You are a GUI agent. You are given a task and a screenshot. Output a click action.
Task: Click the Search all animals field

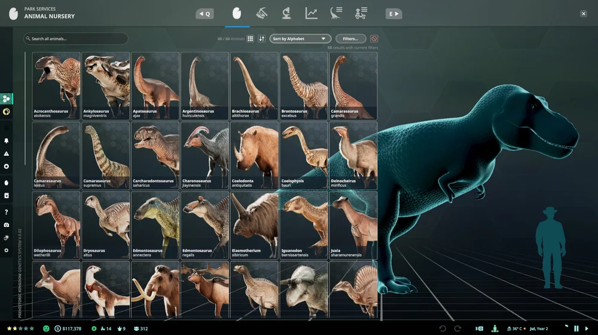click(75, 38)
